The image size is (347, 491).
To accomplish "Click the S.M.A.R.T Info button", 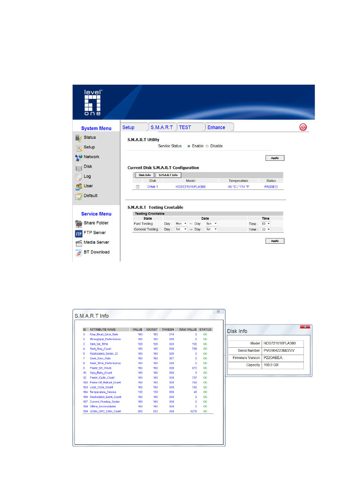I will coord(168,175).
